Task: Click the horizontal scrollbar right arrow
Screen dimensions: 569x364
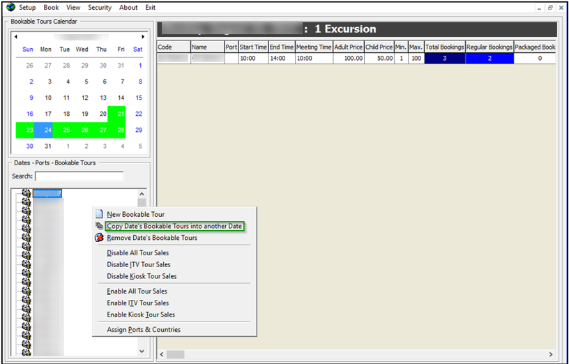Action: tap(551, 354)
